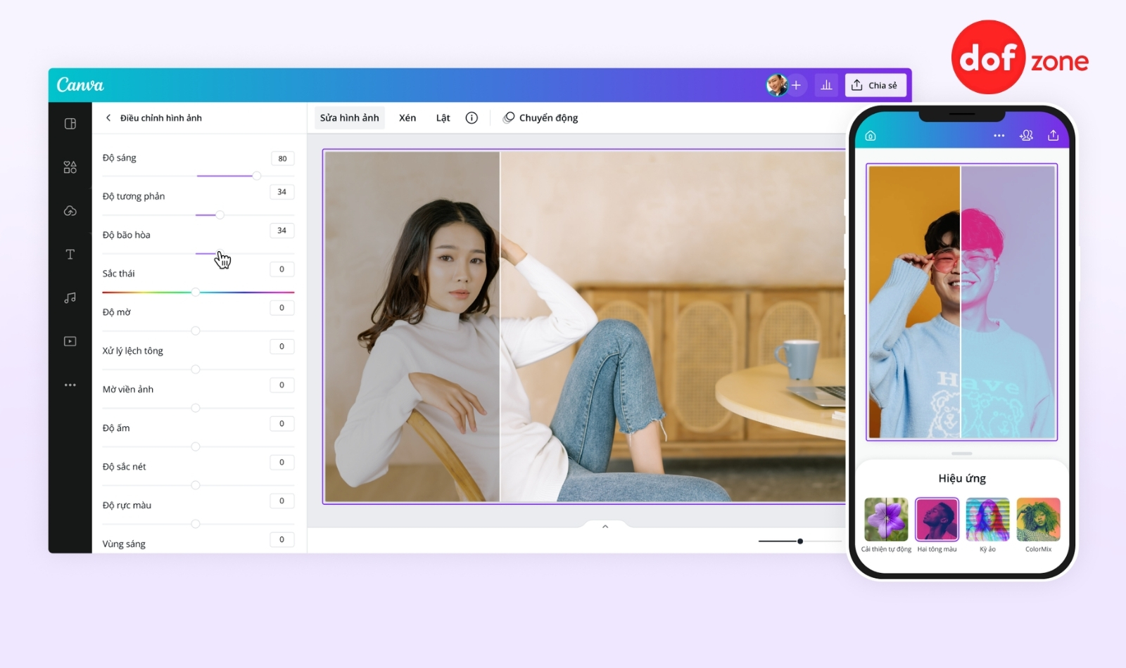The image size is (1126, 668).
Task: Open the Sửa hình ảnh tab
Action: (x=349, y=118)
